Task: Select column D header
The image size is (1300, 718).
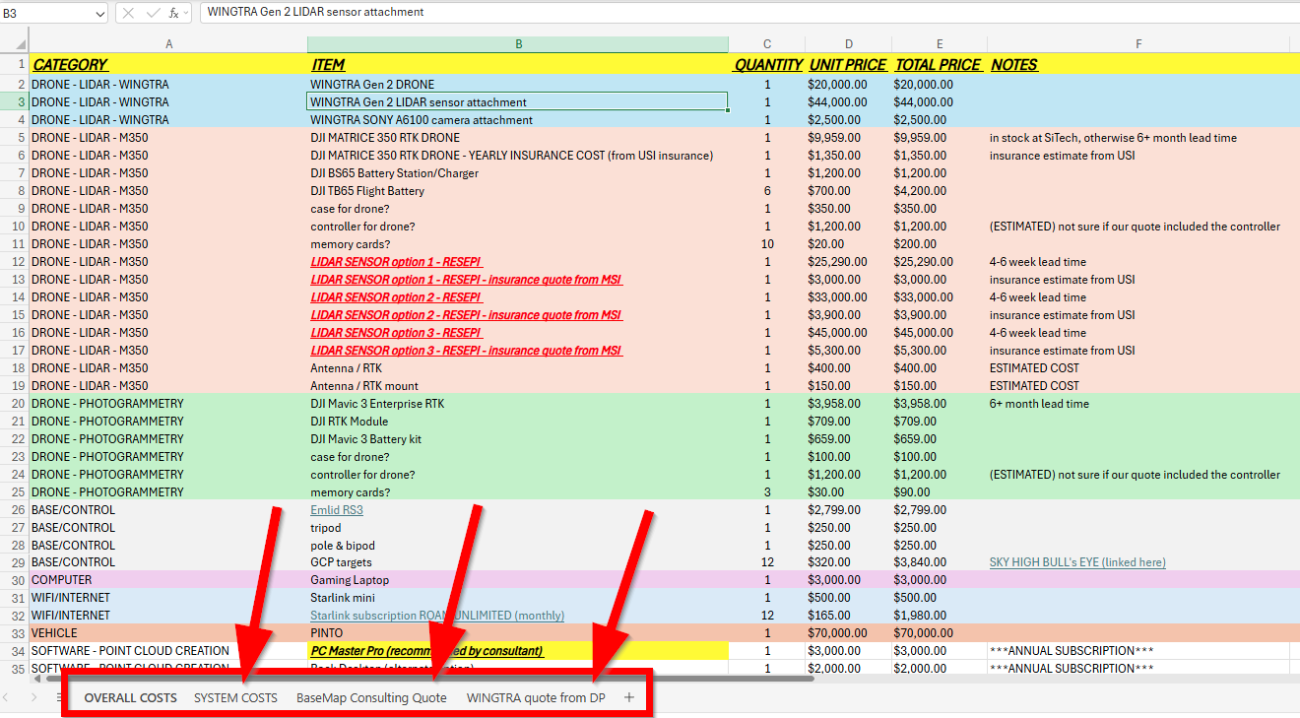Action: [x=849, y=45]
